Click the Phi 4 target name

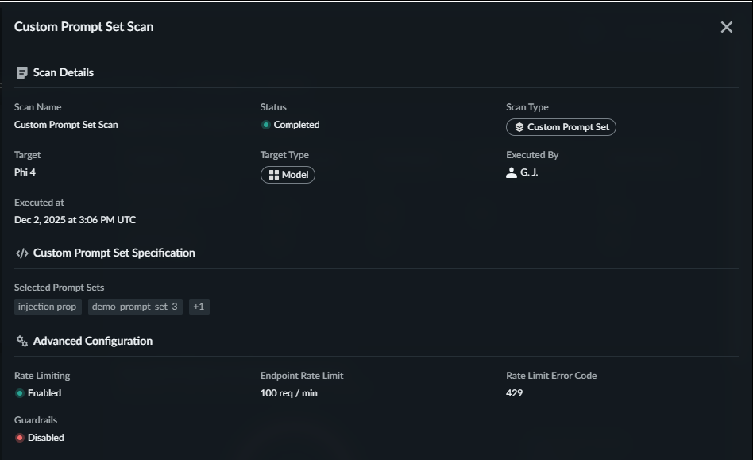coord(25,172)
